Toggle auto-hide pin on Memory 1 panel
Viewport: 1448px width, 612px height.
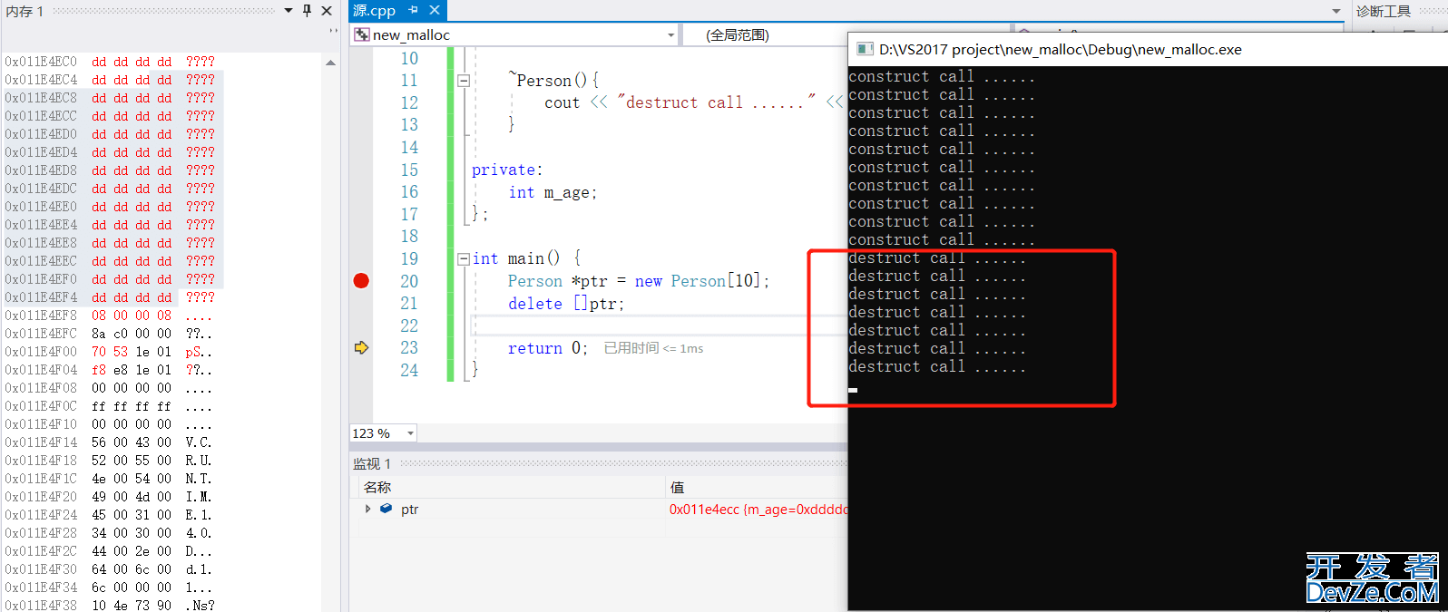pyautogui.click(x=307, y=11)
